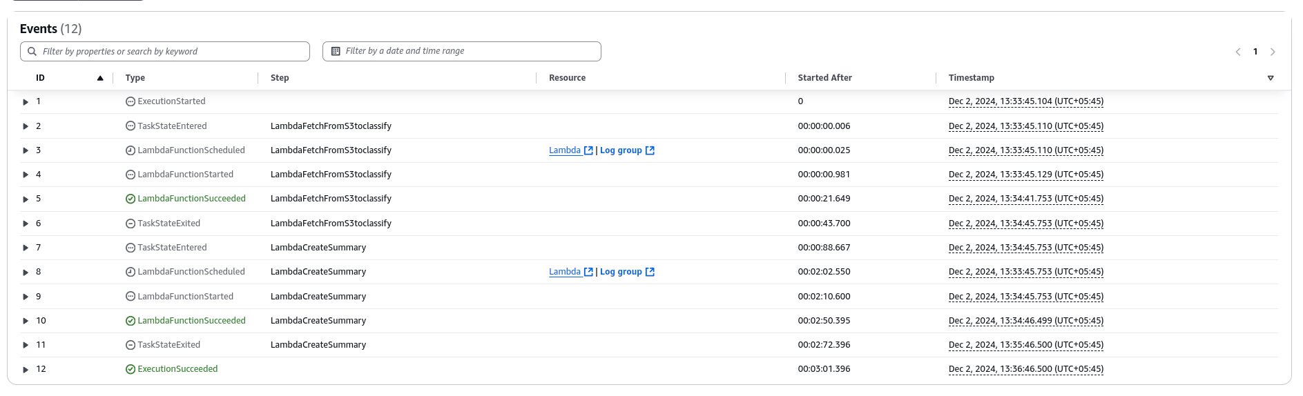Focus the keyword search filter field

point(173,52)
